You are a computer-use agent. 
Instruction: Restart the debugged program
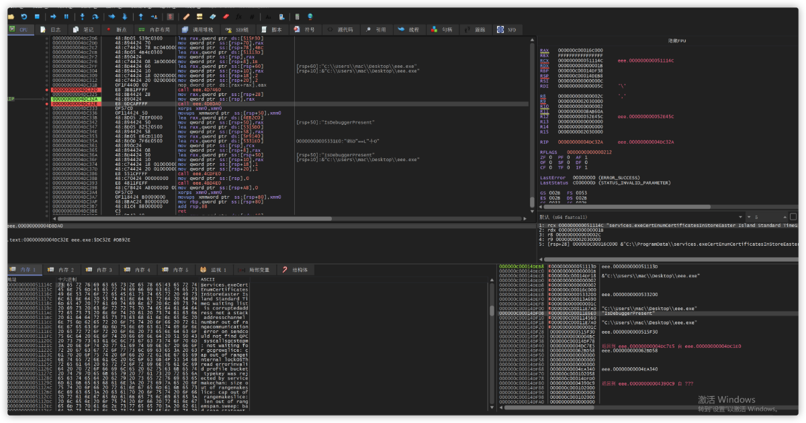click(x=24, y=16)
